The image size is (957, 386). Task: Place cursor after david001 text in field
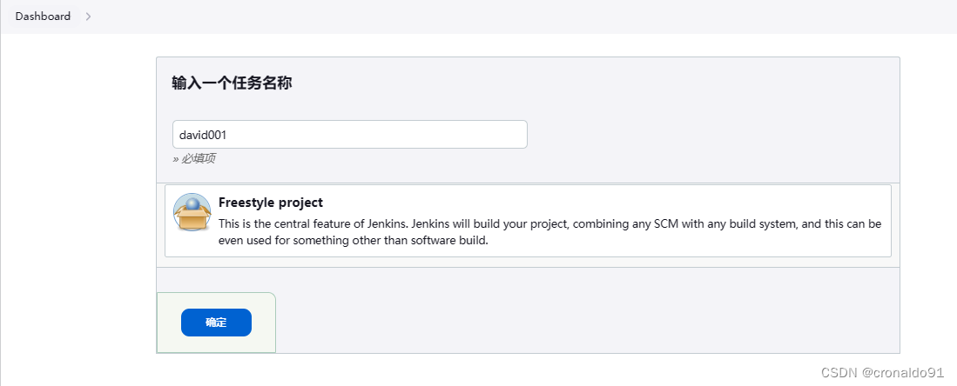click(x=228, y=134)
